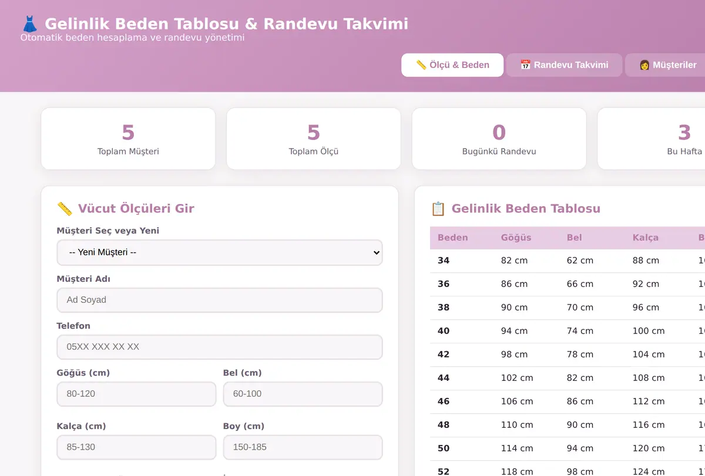
Task: Click the Bel (cm) input field
Action: (303, 394)
